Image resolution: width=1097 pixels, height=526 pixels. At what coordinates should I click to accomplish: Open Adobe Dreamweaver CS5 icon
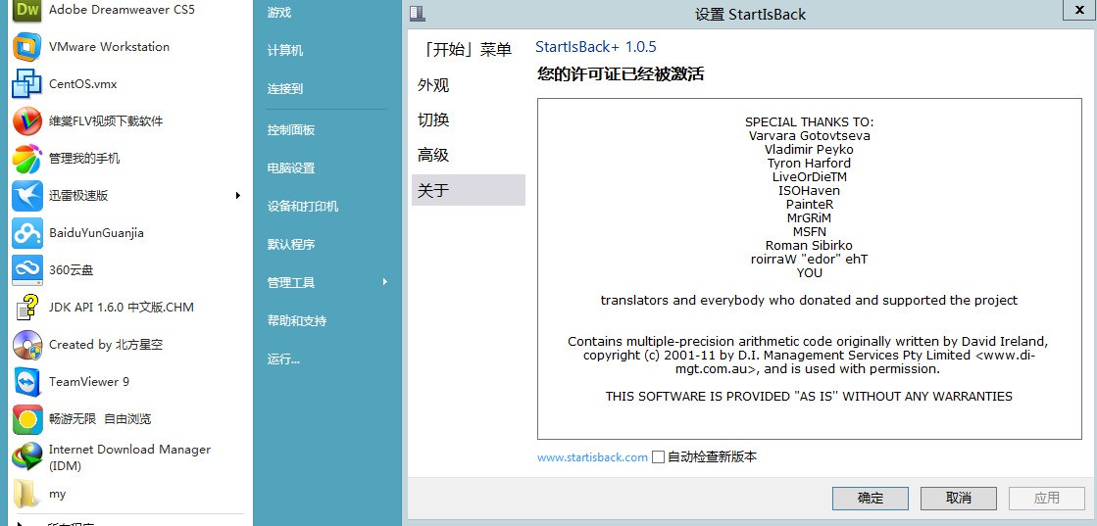click(x=27, y=10)
